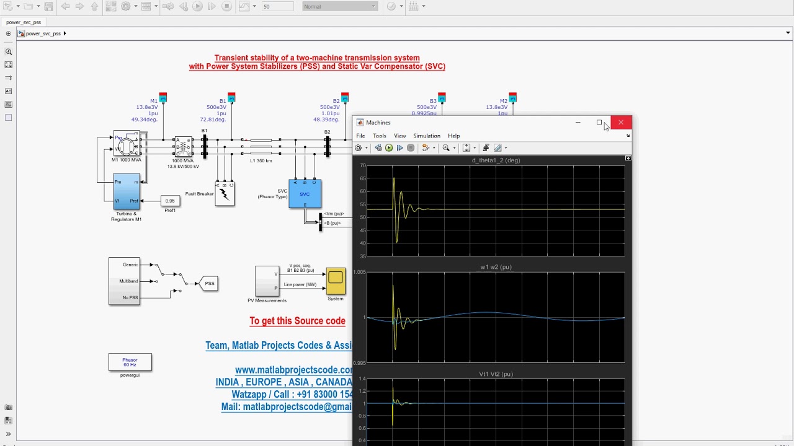Click the Back navigation arrow in Simulink toolbar
The image size is (794, 446).
66,6
